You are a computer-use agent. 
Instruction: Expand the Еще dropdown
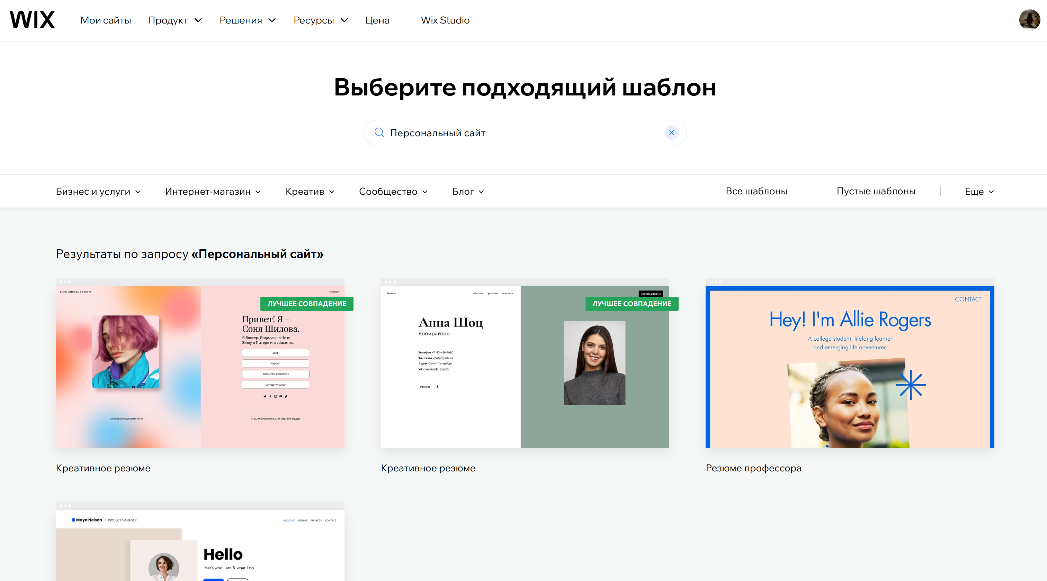point(979,191)
